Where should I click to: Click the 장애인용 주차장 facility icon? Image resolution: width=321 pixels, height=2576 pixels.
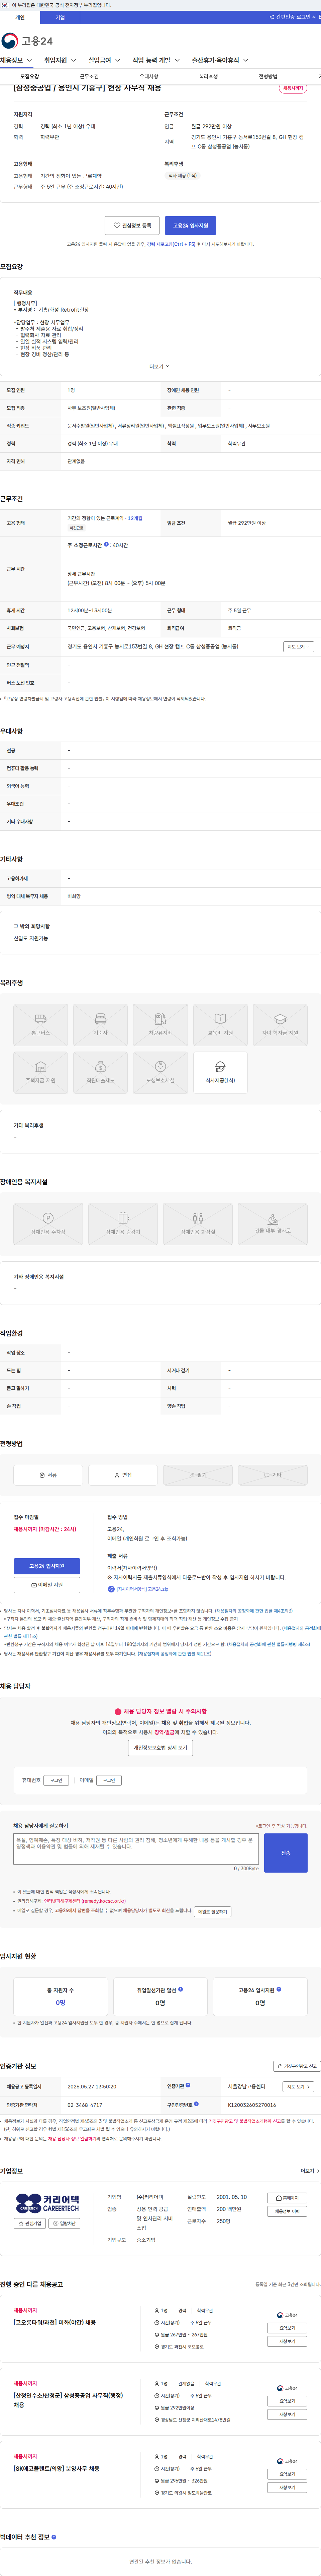point(48,1224)
